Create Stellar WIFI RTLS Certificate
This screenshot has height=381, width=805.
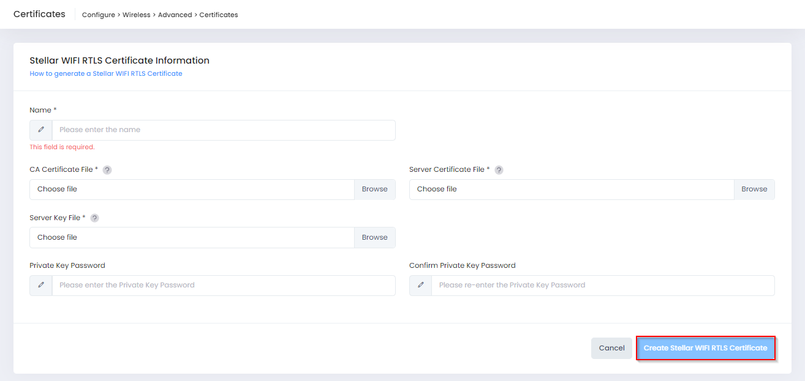click(x=705, y=348)
